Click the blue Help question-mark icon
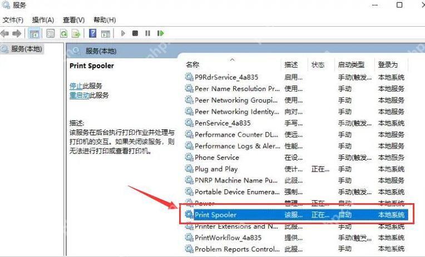The width and height of the screenshot is (425, 257). coord(93,33)
